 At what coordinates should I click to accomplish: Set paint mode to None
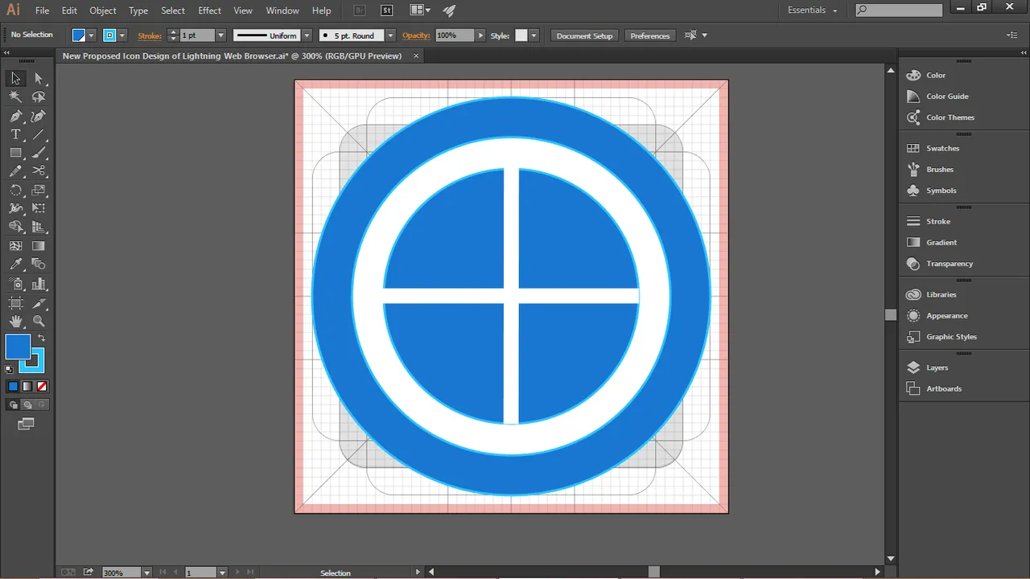pos(42,387)
